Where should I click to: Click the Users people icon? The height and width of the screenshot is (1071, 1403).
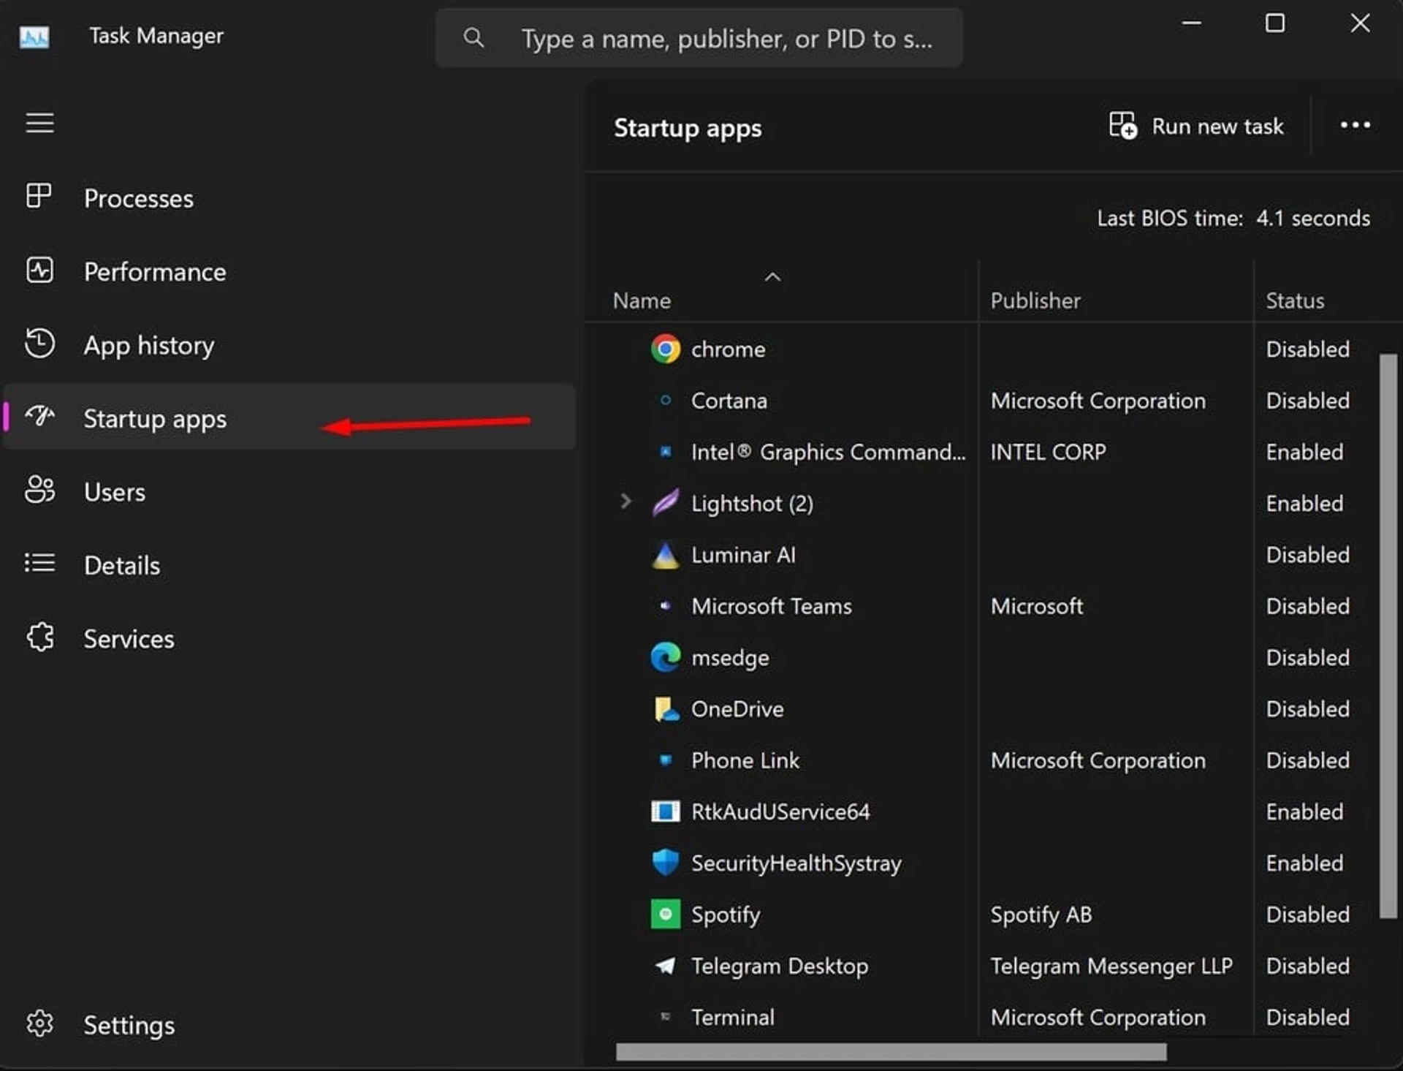click(x=39, y=490)
